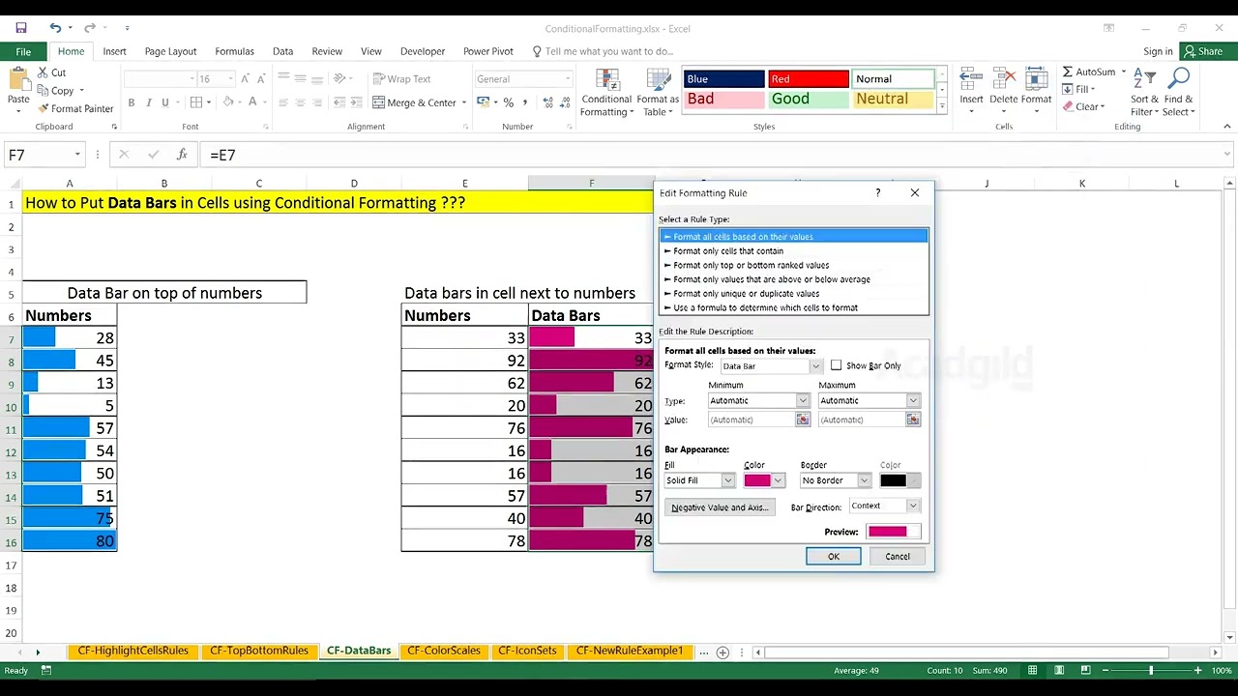Open Negative Value and Axis settings
This screenshot has width=1238, height=696.
point(720,507)
